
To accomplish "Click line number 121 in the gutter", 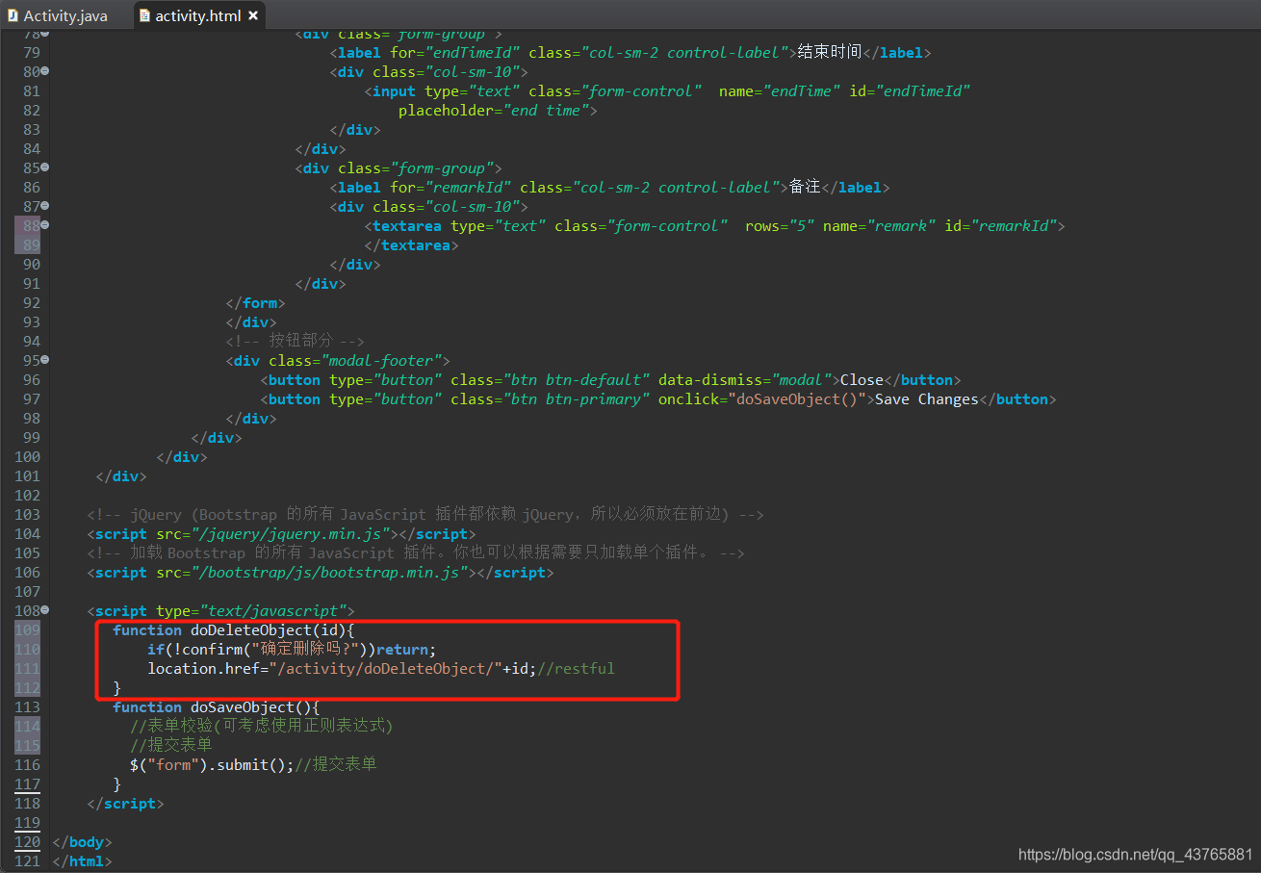I will pos(27,861).
